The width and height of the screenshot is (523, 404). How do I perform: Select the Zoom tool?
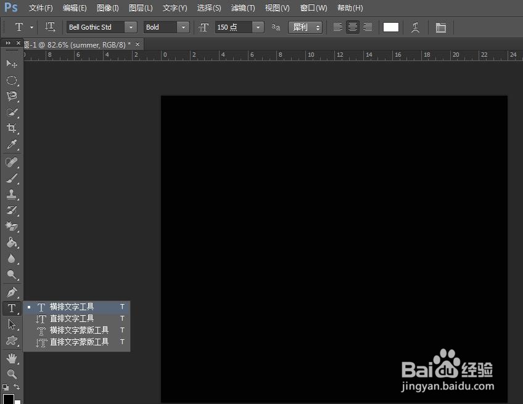(12, 374)
